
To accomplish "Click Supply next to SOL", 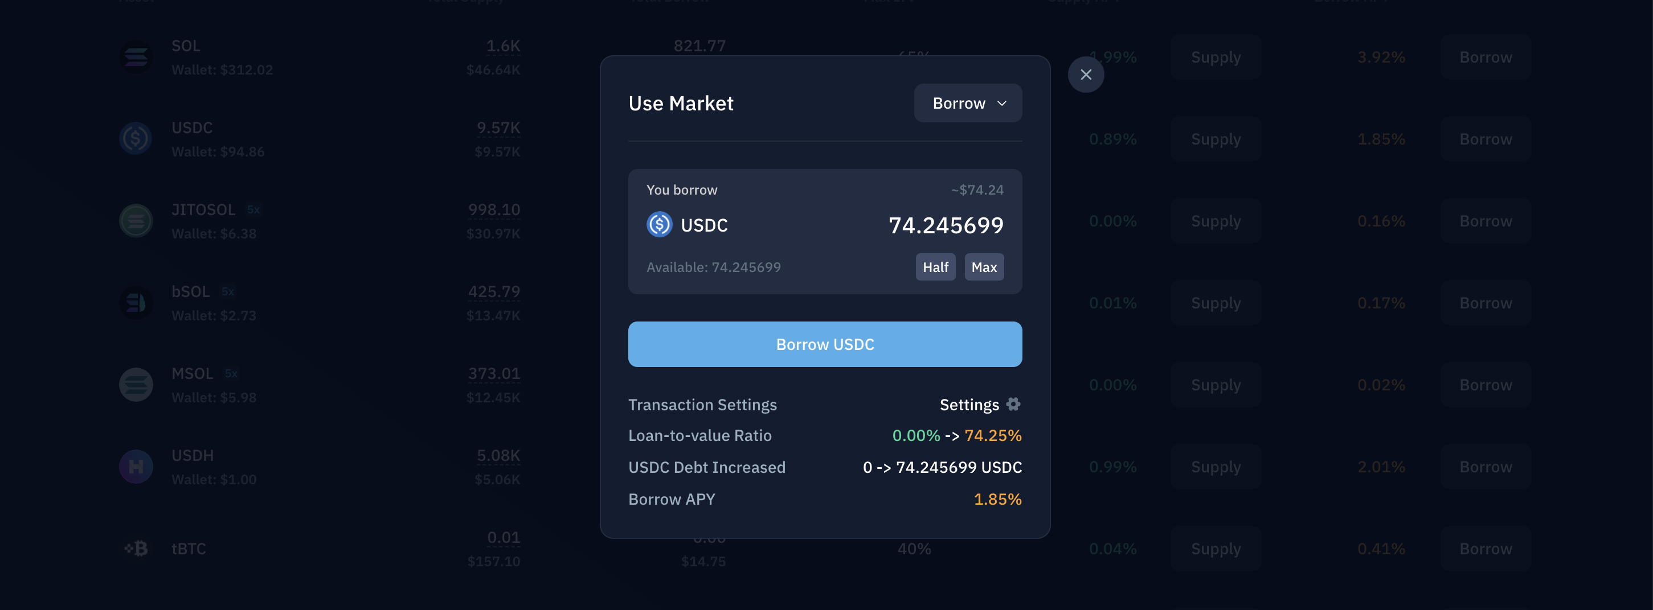I will coord(1215,56).
